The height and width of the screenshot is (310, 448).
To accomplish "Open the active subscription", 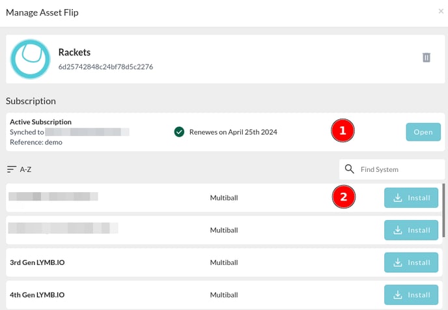I will click(423, 132).
